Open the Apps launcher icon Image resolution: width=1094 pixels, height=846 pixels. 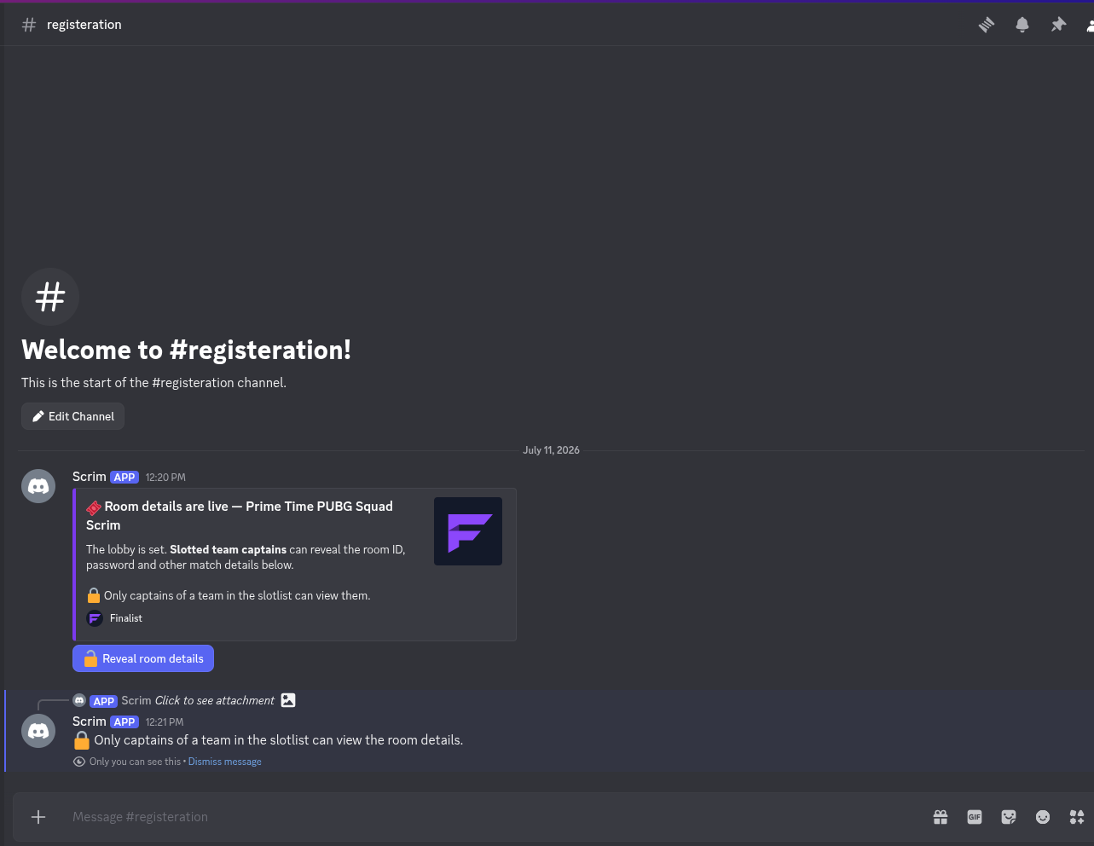point(1077,817)
